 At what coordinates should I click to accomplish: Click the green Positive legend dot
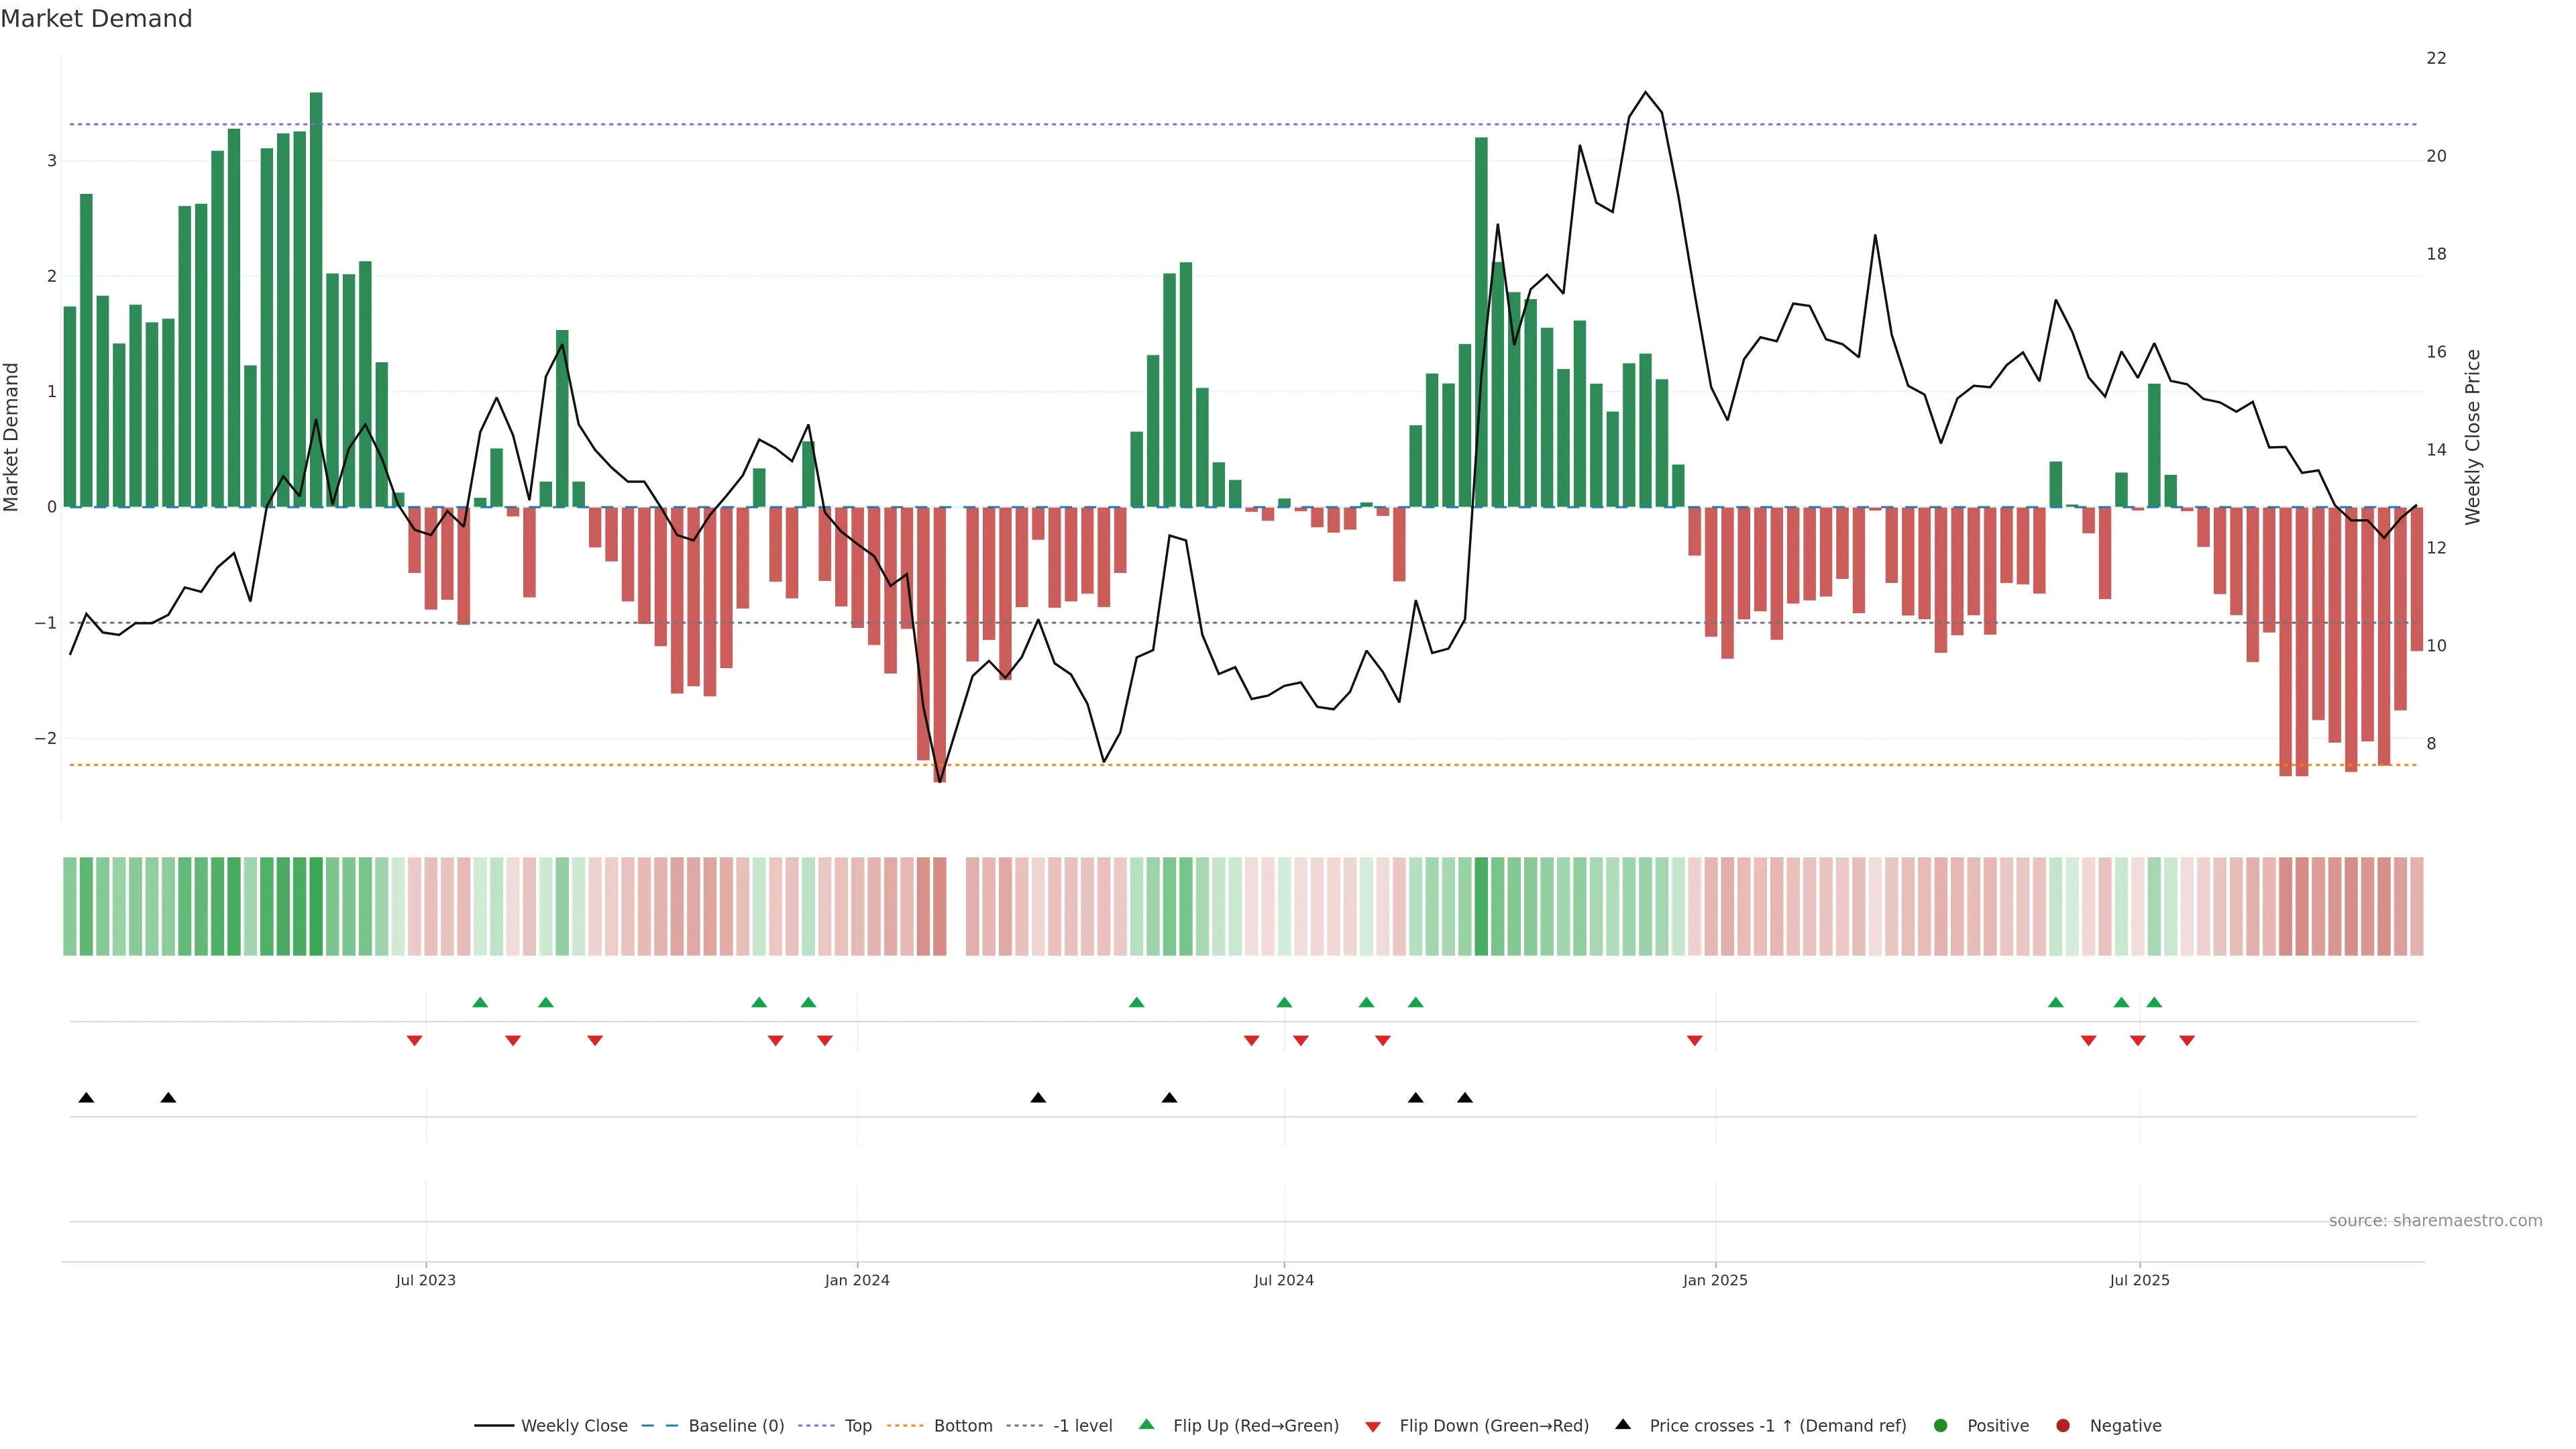point(1941,1425)
